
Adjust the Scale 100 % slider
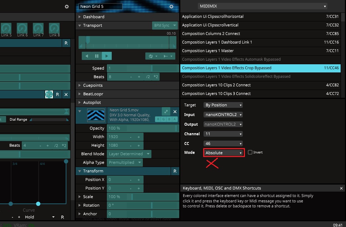point(143,197)
